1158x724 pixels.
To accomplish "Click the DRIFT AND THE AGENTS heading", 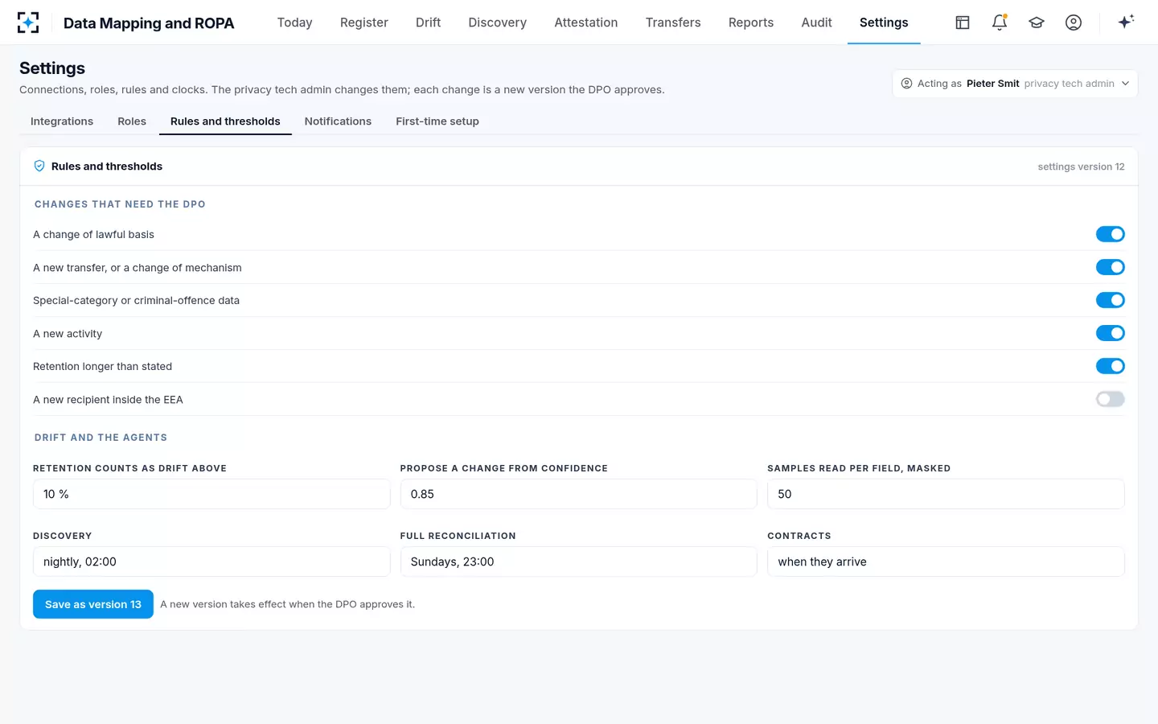I will 101,438.
